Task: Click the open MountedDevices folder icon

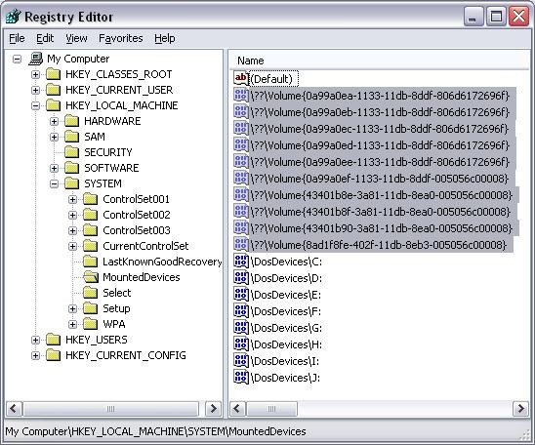Action: point(91,277)
